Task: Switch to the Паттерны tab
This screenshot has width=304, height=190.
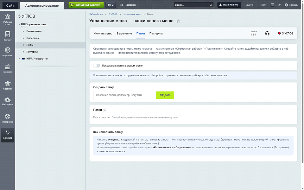Action: pyautogui.click(x=156, y=33)
